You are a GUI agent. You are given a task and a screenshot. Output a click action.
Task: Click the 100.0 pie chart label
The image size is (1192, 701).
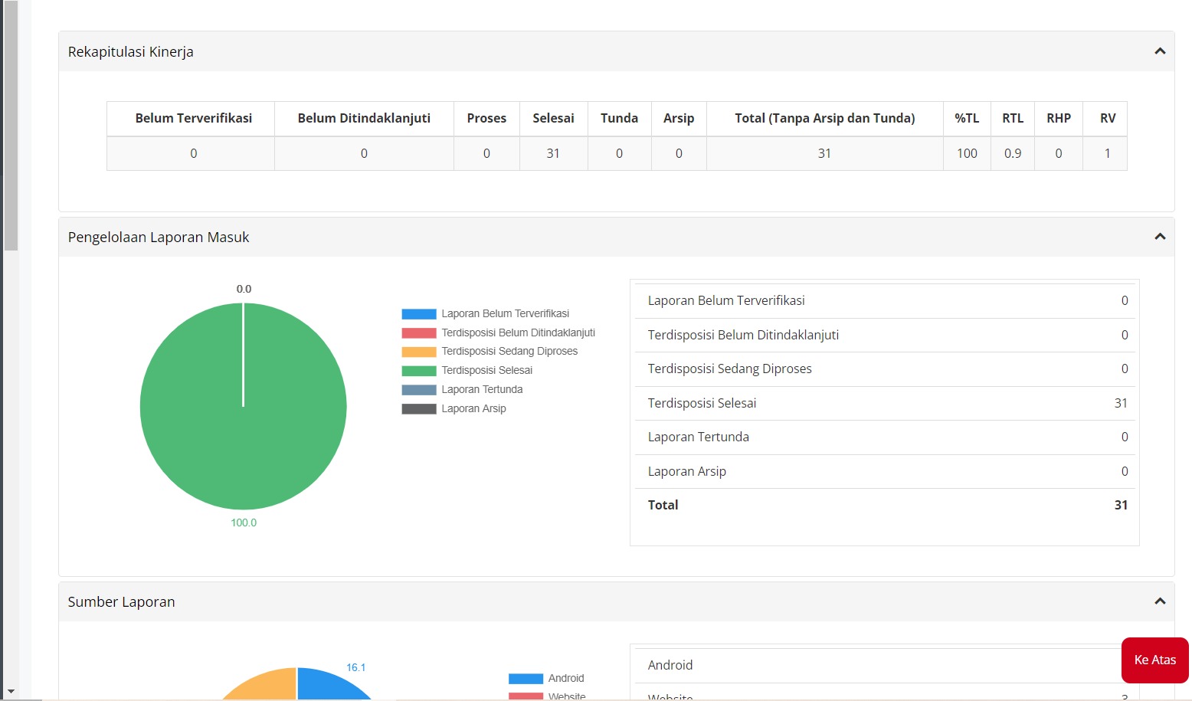click(244, 522)
